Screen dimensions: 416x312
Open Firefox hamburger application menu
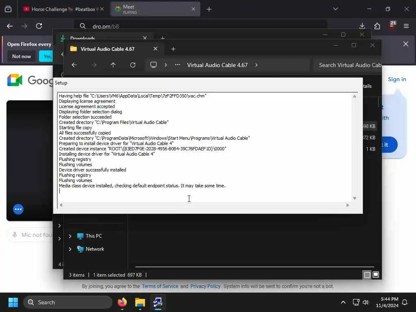coord(406,26)
